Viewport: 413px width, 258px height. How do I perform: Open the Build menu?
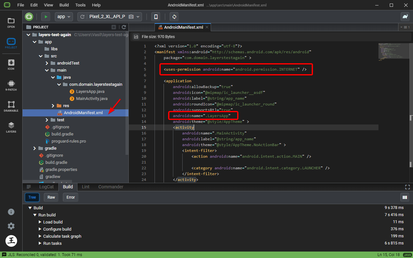click(x=64, y=5)
